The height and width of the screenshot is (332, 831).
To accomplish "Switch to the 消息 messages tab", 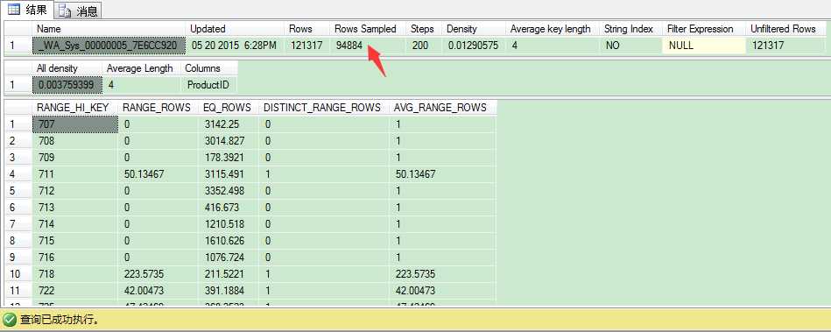I will [x=78, y=11].
